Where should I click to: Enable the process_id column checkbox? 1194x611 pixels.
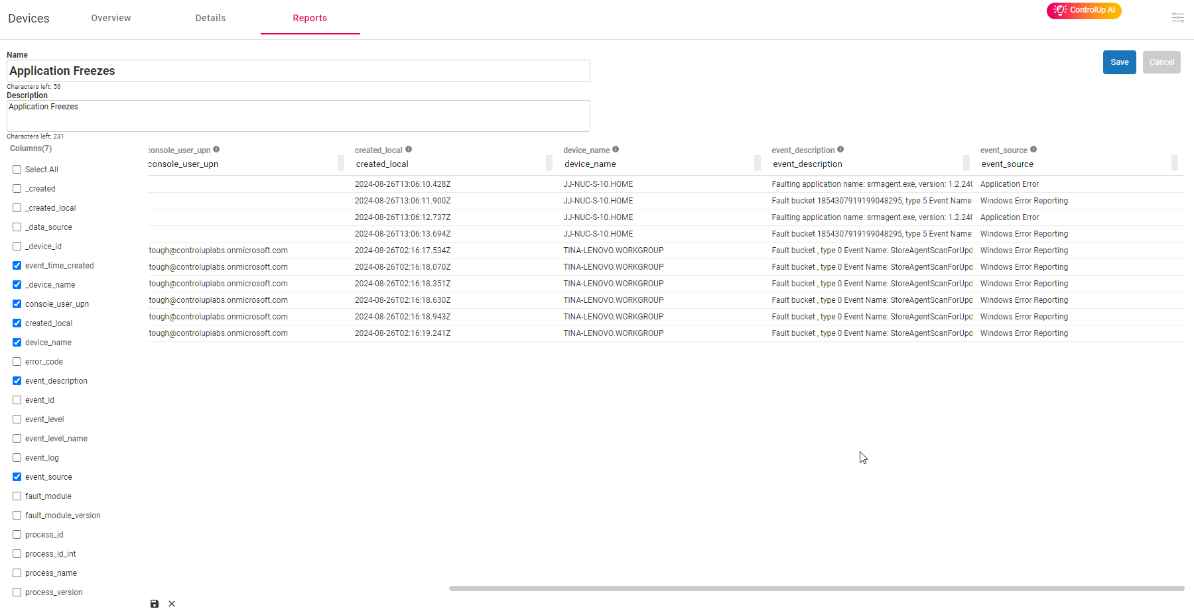point(17,535)
